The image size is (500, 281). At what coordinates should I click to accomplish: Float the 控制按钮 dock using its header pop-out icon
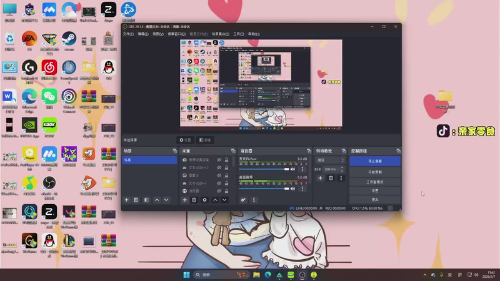398,150
